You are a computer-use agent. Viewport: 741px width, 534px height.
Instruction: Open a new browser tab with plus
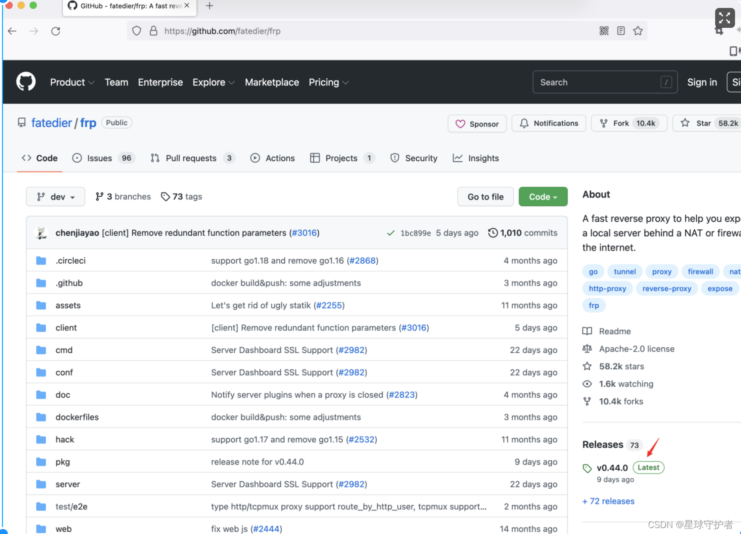209,6
